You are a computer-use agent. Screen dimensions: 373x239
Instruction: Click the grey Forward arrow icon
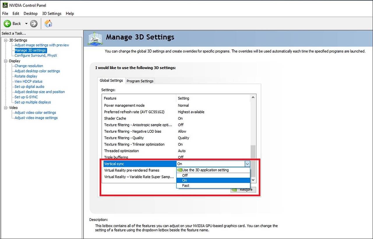pos(34,24)
